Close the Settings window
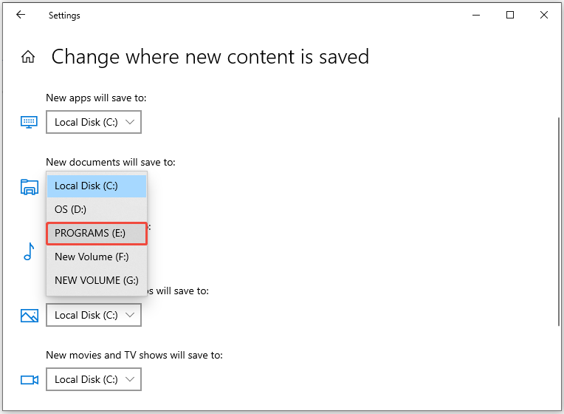Screen dimensions: 564x414 (544, 15)
